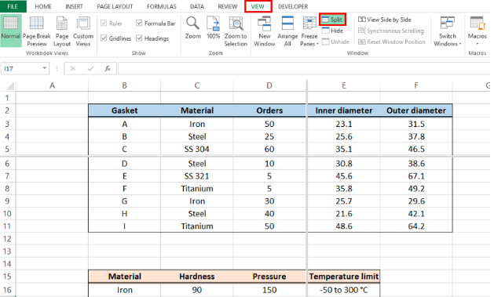Screen dimensions: 494x297
Task: Open a New Window
Action: tap(265, 31)
